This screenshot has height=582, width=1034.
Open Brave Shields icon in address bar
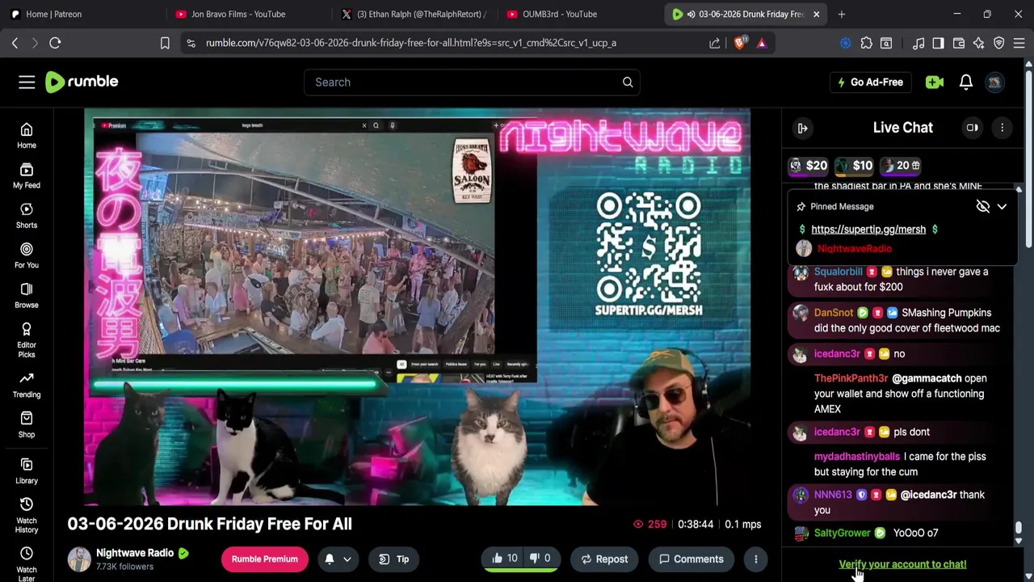(x=740, y=43)
